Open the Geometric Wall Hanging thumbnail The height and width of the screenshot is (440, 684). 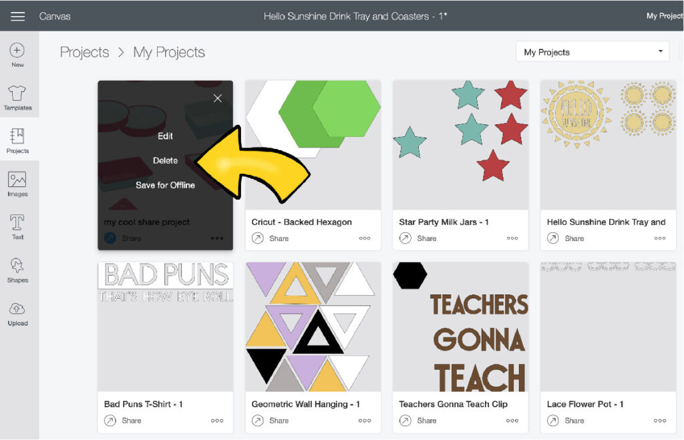pyautogui.click(x=313, y=326)
